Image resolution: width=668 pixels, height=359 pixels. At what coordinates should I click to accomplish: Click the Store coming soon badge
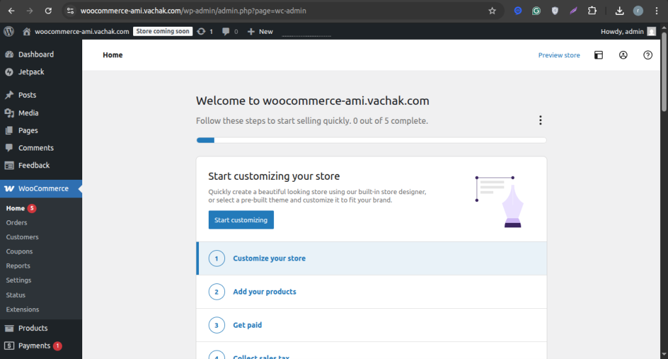tap(162, 31)
